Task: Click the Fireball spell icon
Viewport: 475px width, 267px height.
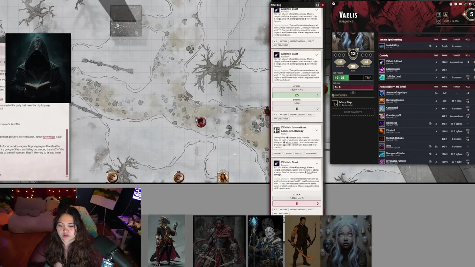Action: click(382, 131)
